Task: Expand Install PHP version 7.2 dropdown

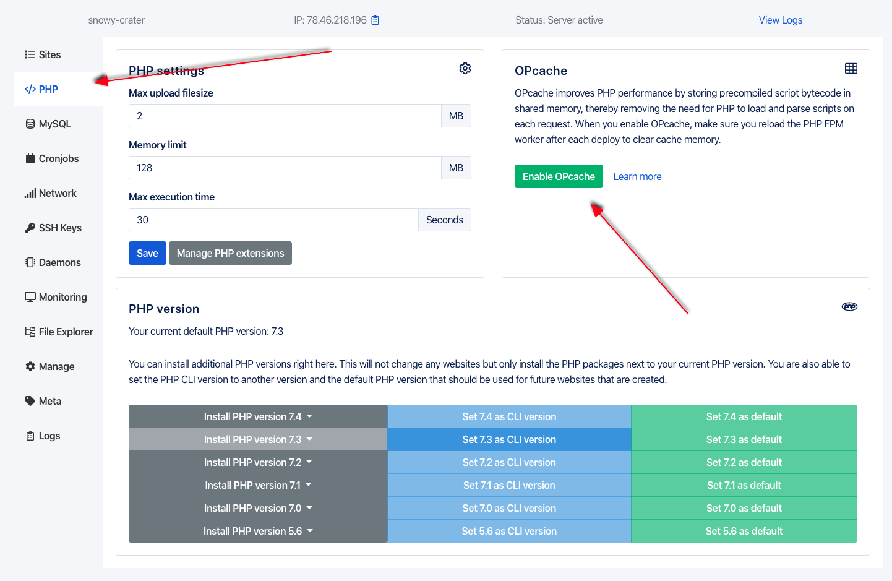Action: point(258,462)
